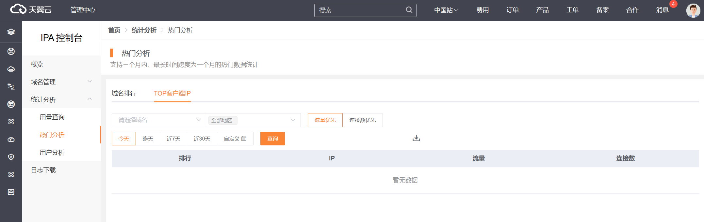Click the cloud speedometer icon in left rail
Screen dimensions: 704x222
pyautogui.click(x=11, y=140)
